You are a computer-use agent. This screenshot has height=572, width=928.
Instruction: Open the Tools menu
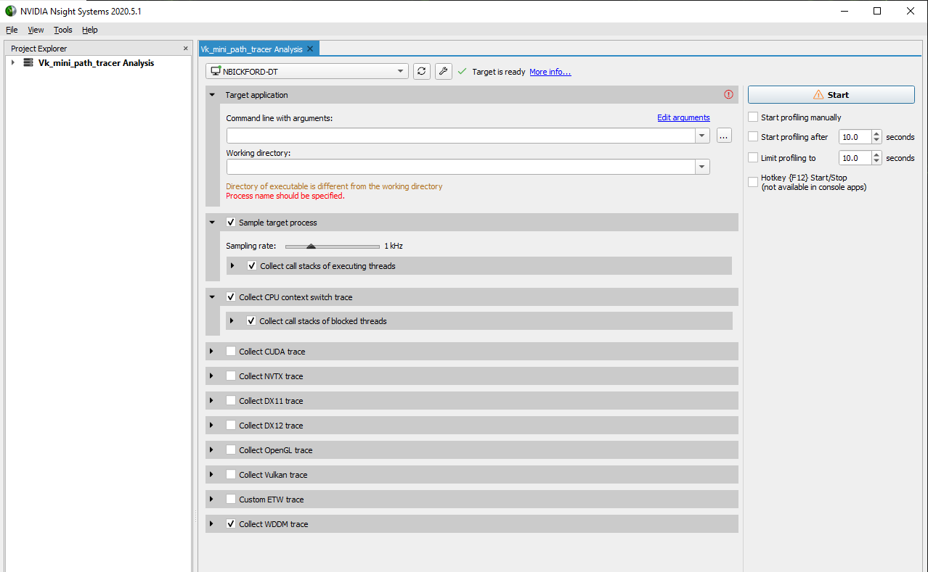coord(62,30)
